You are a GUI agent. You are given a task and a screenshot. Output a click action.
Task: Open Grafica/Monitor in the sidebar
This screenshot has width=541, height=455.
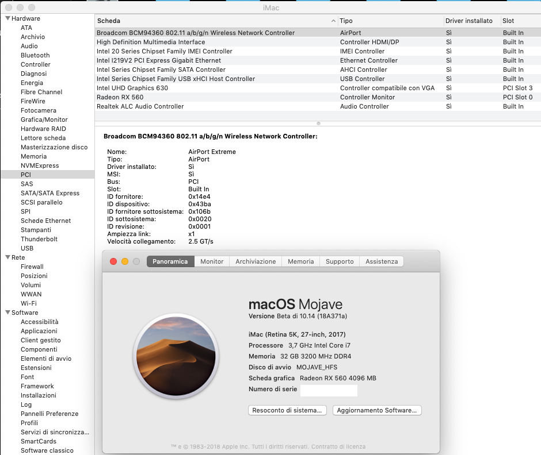point(44,119)
